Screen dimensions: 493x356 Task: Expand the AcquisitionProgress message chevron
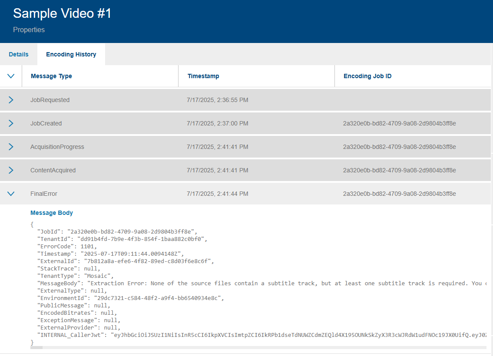11,147
